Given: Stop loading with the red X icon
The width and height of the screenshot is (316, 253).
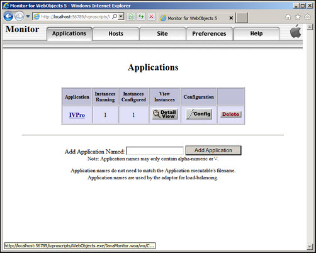Looking at the screenshot, I should (151, 16).
